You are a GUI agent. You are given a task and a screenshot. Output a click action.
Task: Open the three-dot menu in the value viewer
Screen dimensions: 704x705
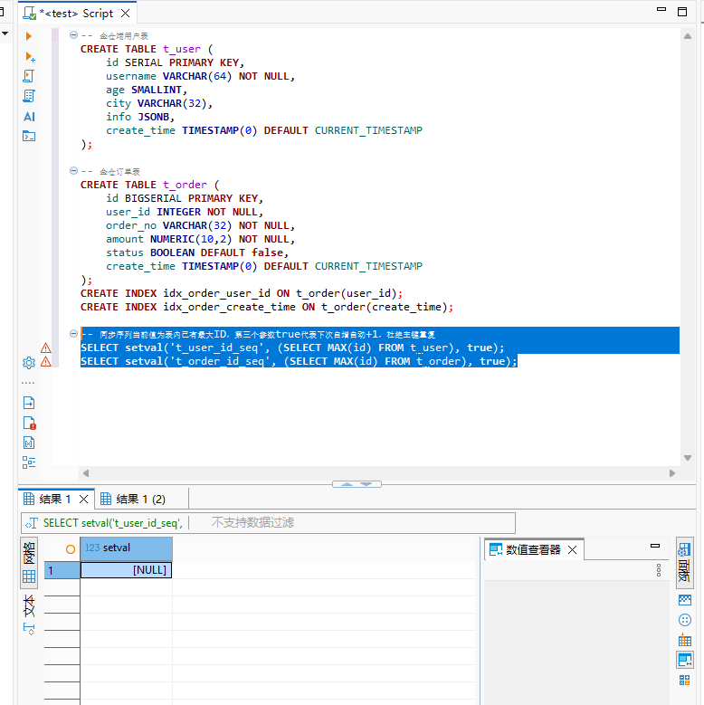coord(659,570)
